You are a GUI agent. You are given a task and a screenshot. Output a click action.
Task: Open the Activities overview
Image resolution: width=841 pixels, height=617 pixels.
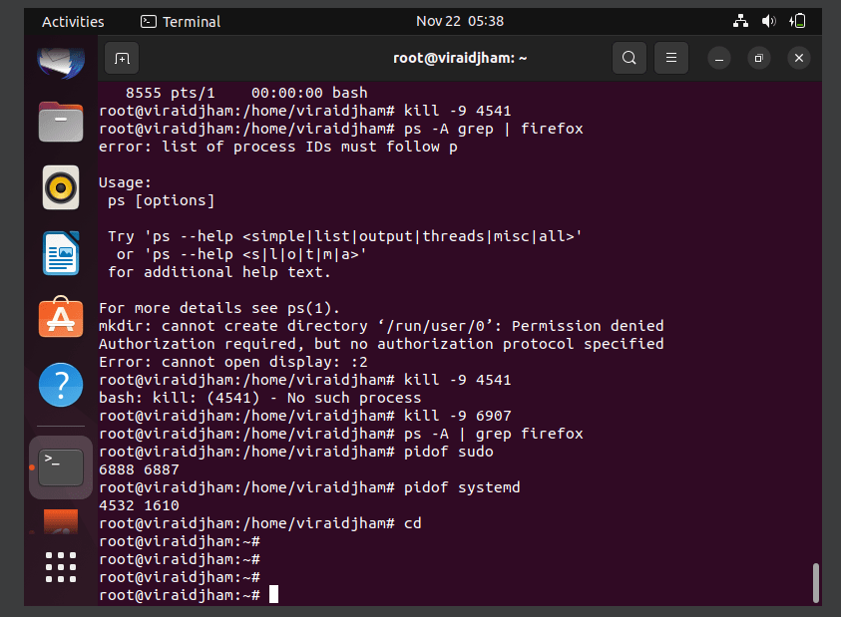[73, 22]
